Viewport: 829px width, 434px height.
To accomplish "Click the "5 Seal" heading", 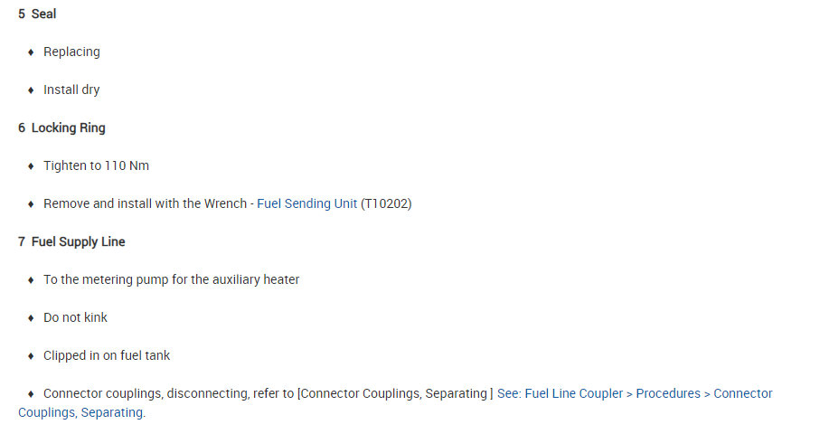I will (37, 14).
